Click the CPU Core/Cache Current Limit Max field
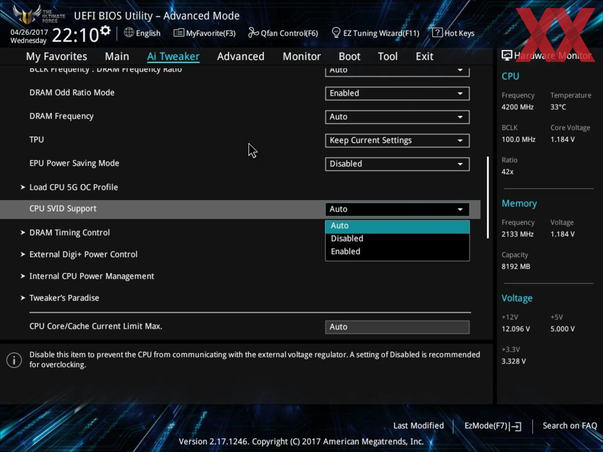 click(397, 327)
